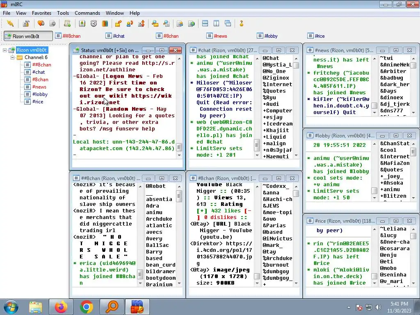The height and width of the screenshot is (315, 420).
Task: Switch to Rizon vm0b0t switchbar button
Action: 28,36
